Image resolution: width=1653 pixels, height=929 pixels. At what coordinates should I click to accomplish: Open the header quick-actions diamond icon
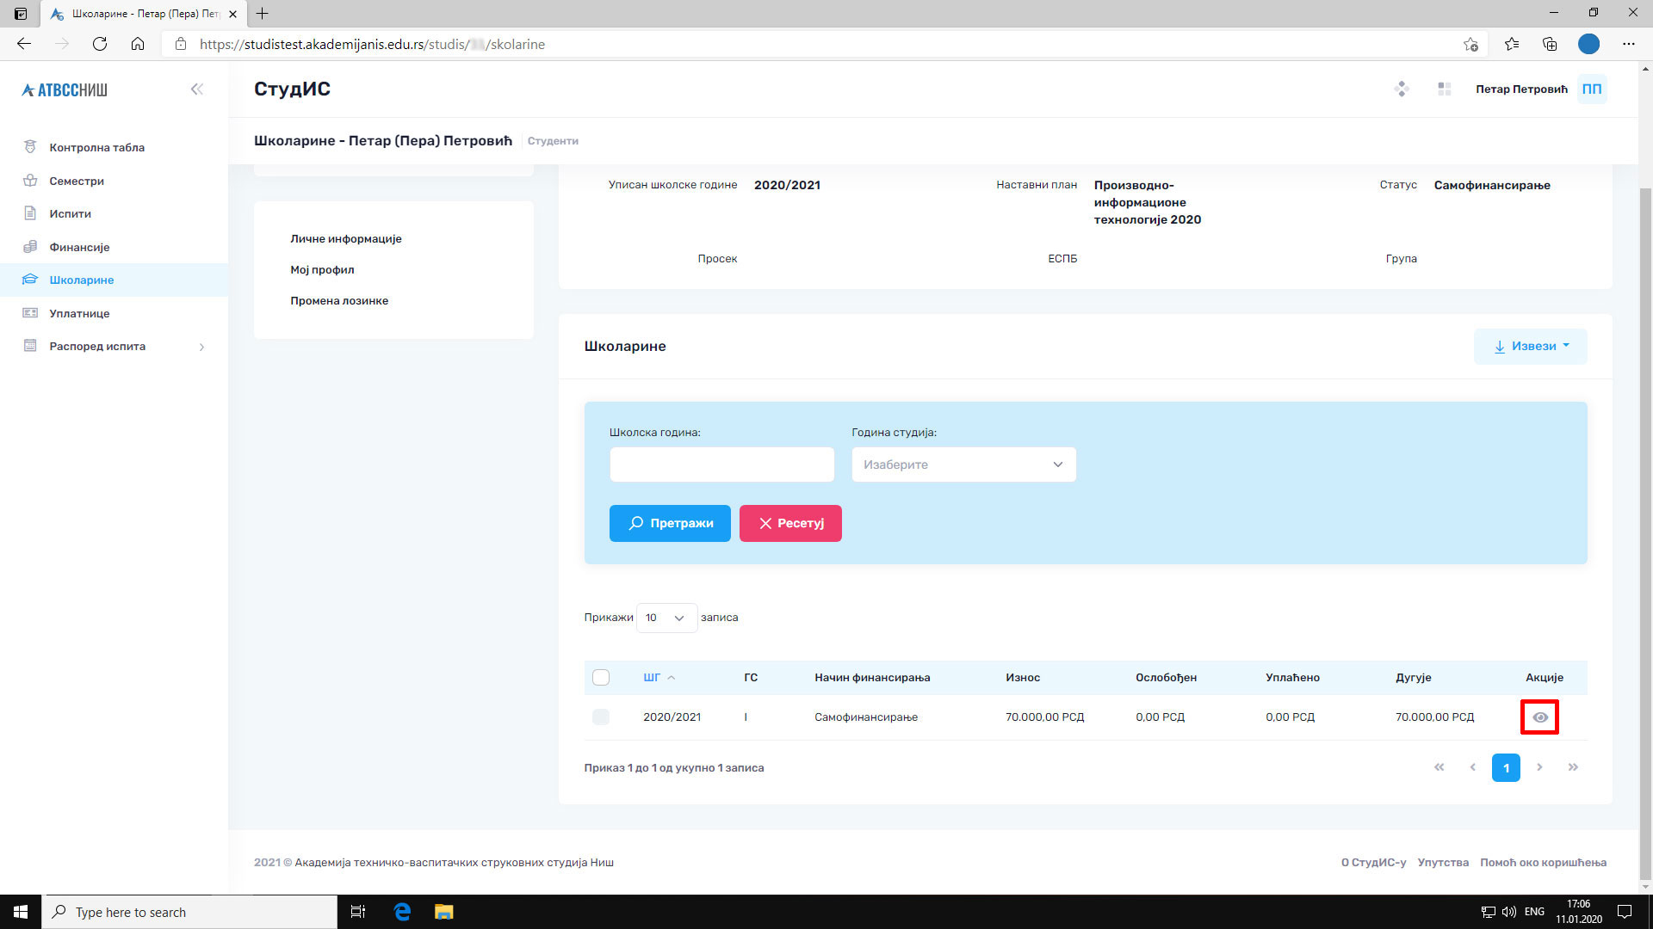tap(1402, 89)
